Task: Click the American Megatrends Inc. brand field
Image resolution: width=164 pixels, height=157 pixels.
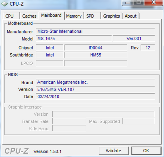Action: click(95, 82)
